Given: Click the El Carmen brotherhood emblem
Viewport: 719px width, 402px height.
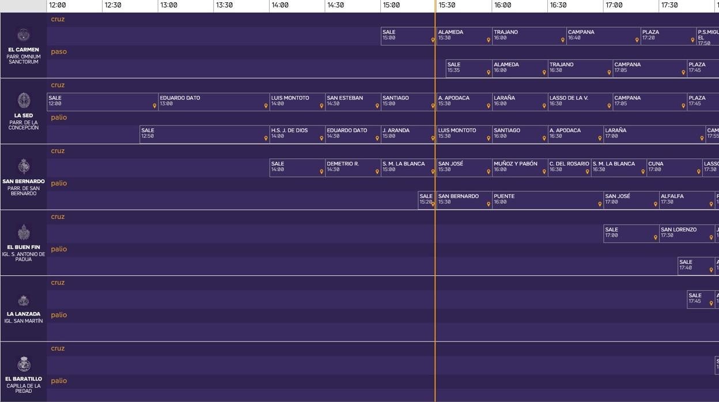Looking at the screenshot, I should point(23,35).
